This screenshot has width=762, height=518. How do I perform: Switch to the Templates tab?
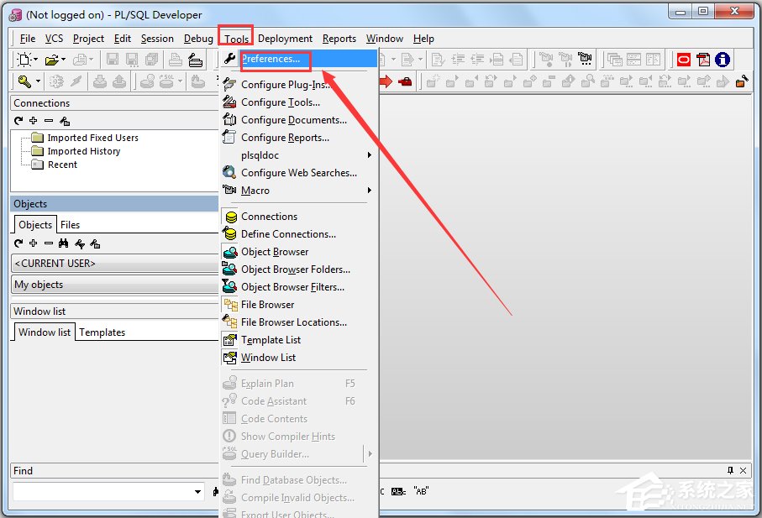coord(102,332)
